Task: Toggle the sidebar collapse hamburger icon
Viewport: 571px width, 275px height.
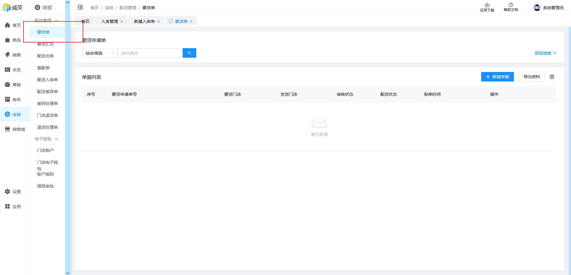Action: [80, 7]
